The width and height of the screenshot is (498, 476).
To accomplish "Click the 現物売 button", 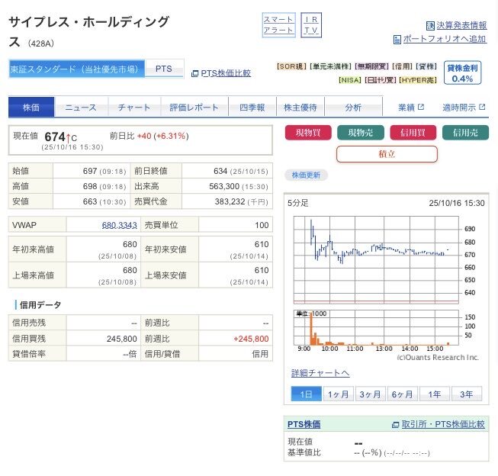I will (x=361, y=133).
